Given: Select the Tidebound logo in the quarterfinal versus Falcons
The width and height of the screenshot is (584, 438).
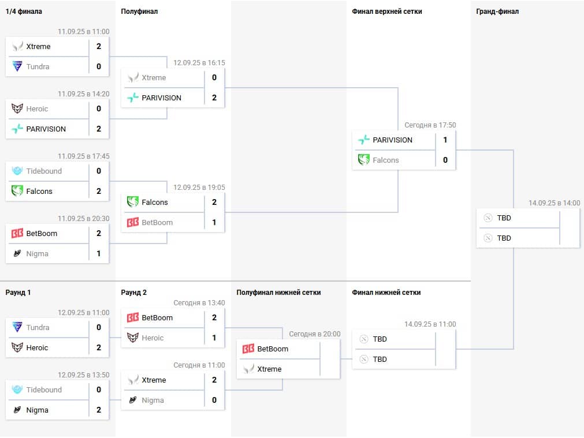Looking at the screenshot, I should click(17, 171).
